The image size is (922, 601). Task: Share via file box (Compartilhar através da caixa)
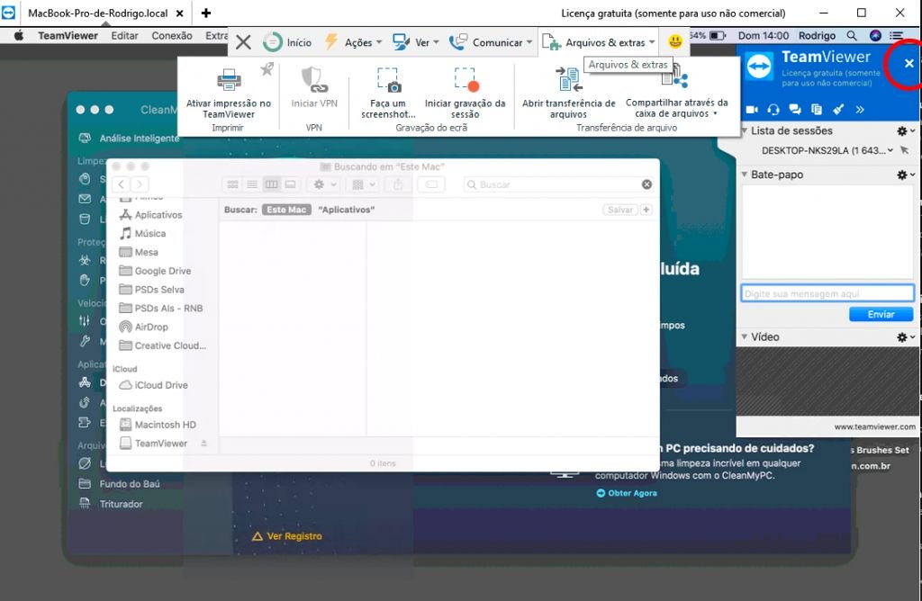[676, 93]
